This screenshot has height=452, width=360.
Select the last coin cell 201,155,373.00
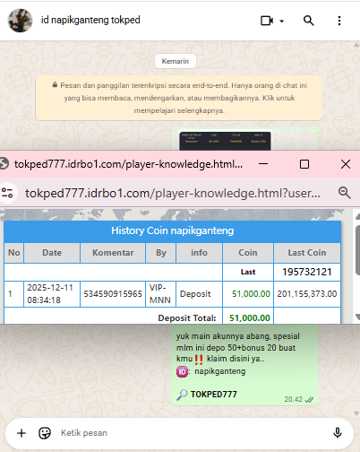[x=307, y=294]
